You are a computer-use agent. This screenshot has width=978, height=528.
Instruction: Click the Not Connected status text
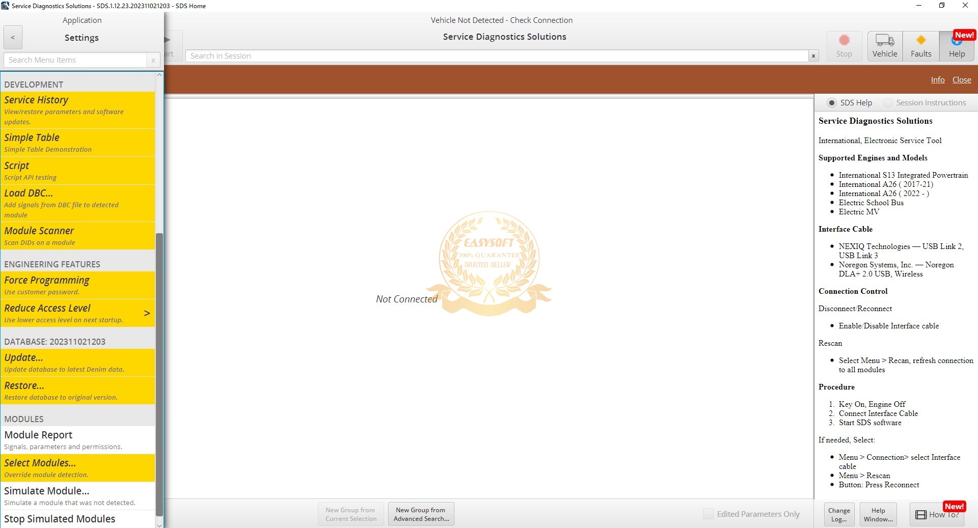(406, 299)
